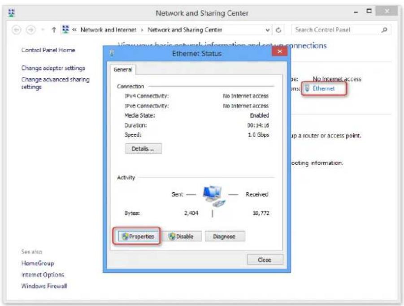
Task: Open Change advanced sharing settings
Action: (56, 83)
